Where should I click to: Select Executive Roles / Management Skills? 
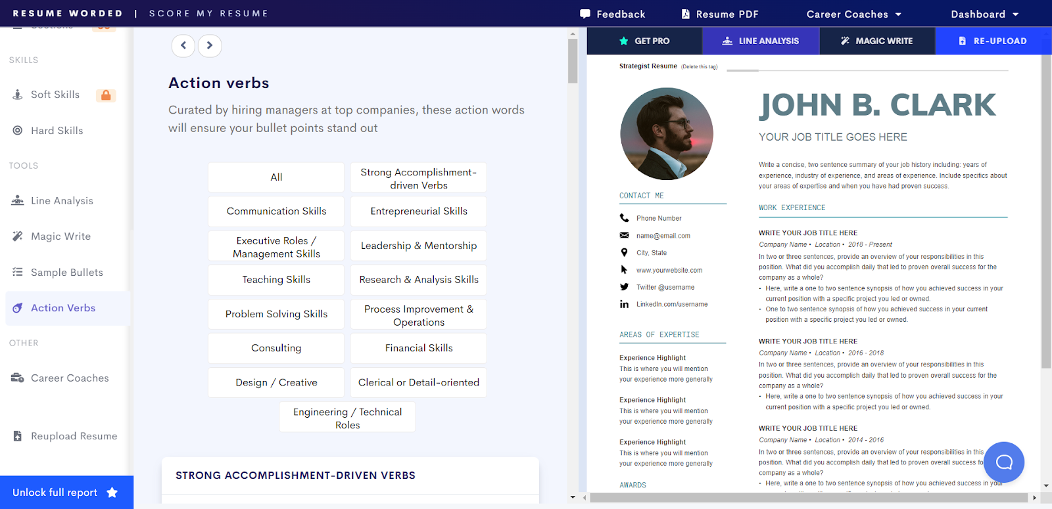(x=276, y=246)
